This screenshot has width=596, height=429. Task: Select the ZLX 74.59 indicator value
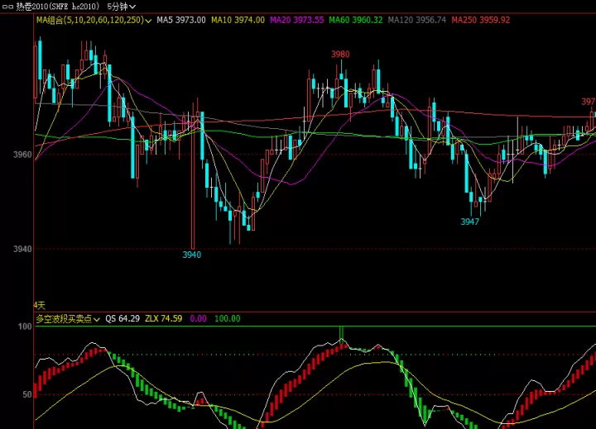coord(163,319)
